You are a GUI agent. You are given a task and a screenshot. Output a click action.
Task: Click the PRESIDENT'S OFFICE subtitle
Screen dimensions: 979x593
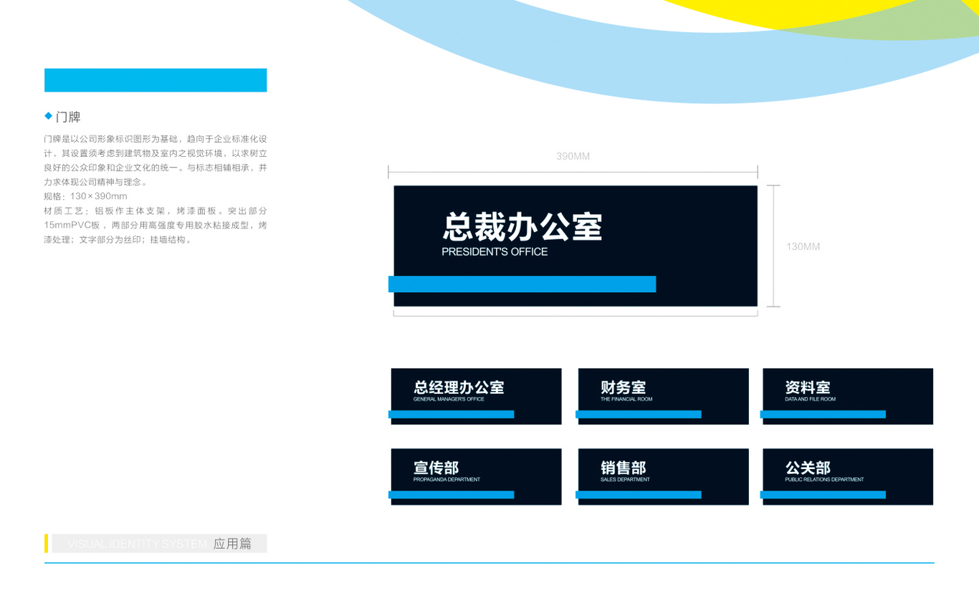point(495,252)
